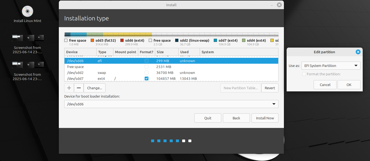Click the yellow segment in partition bar
Screen dimensions: 370x161
pyautogui.click(x=127, y=34)
